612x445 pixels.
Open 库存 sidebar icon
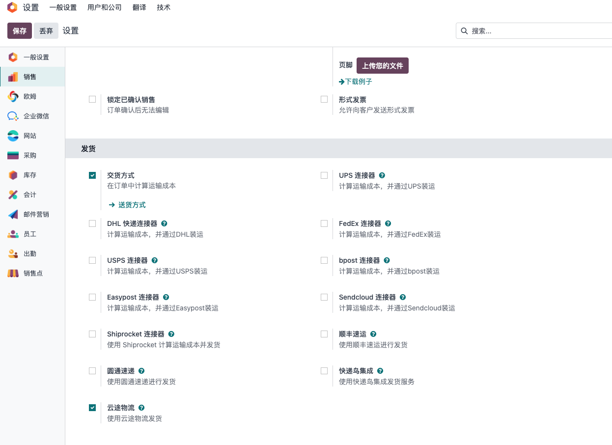[x=13, y=175]
